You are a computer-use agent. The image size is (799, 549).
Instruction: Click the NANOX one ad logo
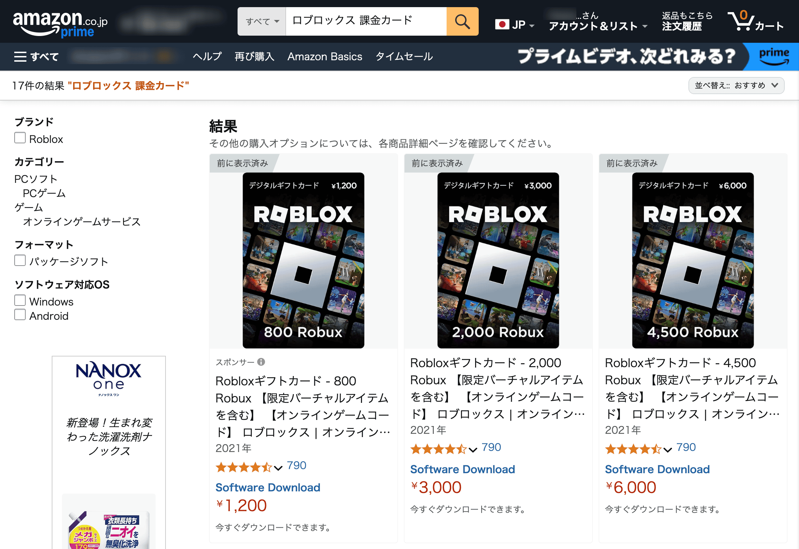click(109, 378)
